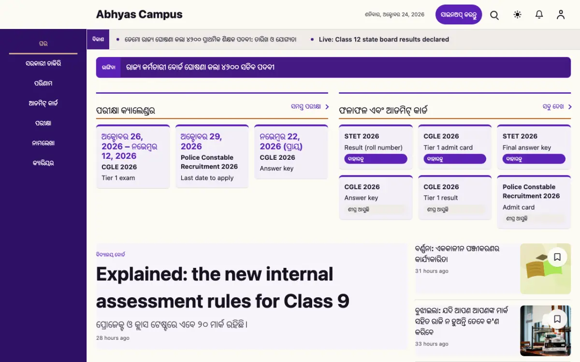Toggle the sun icon light/dark theme
580x362 pixels.
(x=517, y=15)
